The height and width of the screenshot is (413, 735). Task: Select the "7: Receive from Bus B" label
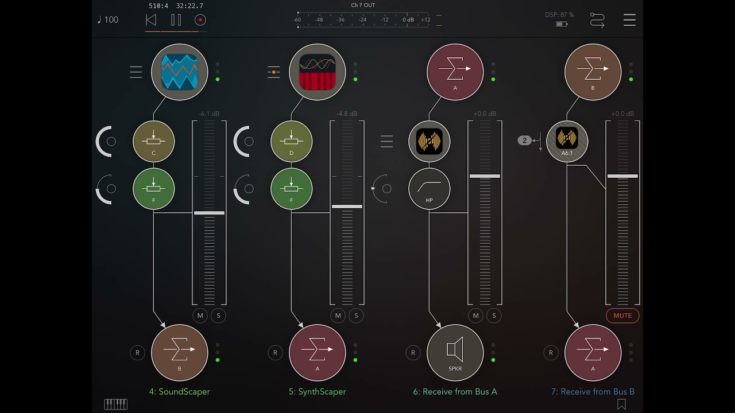click(593, 392)
